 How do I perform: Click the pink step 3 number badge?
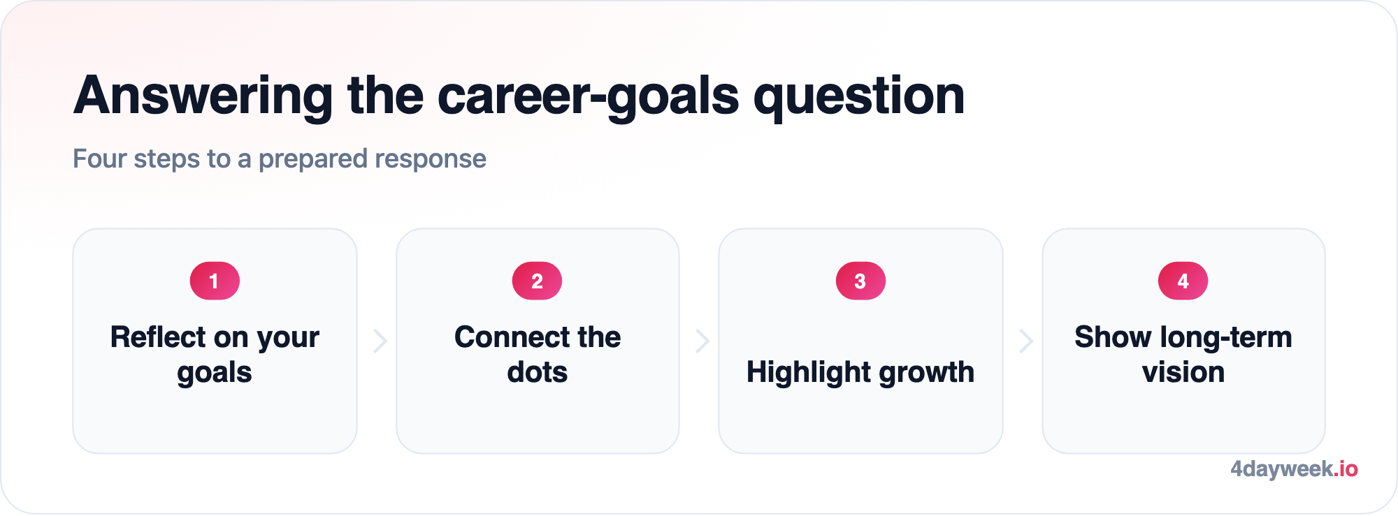point(860,281)
